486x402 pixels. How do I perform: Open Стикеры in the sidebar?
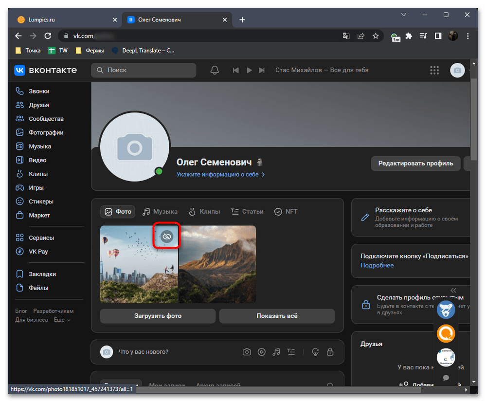pyautogui.click(x=35, y=201)
